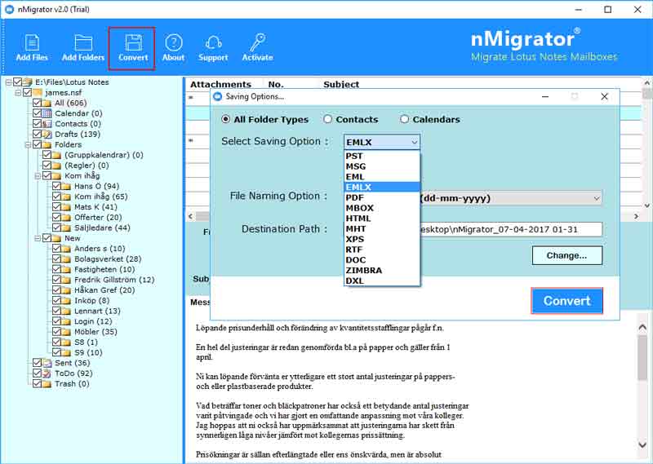
Task: Select the Offerter (20) folder
Action: pos(98,217)
